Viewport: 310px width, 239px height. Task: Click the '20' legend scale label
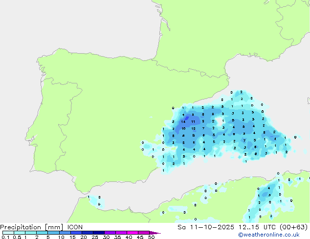pos(84,237)
